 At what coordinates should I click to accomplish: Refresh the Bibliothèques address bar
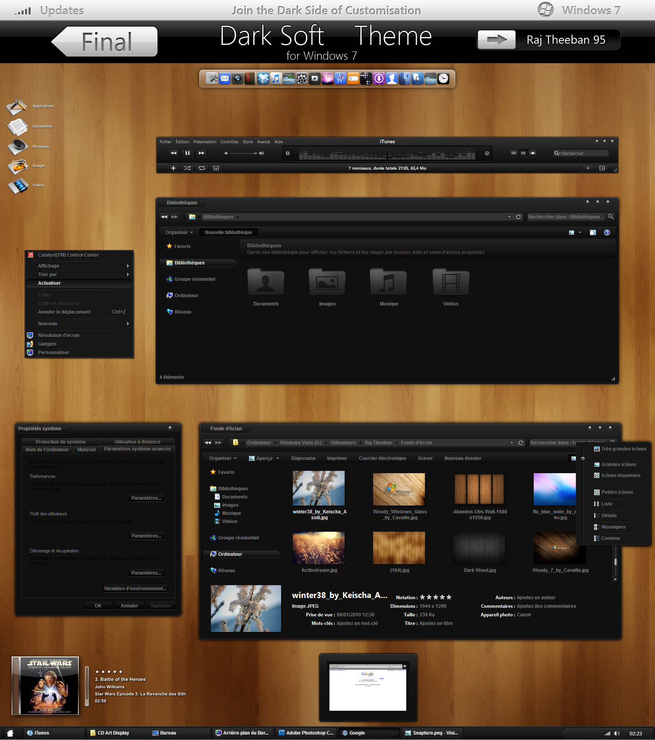tap(519, 217)
